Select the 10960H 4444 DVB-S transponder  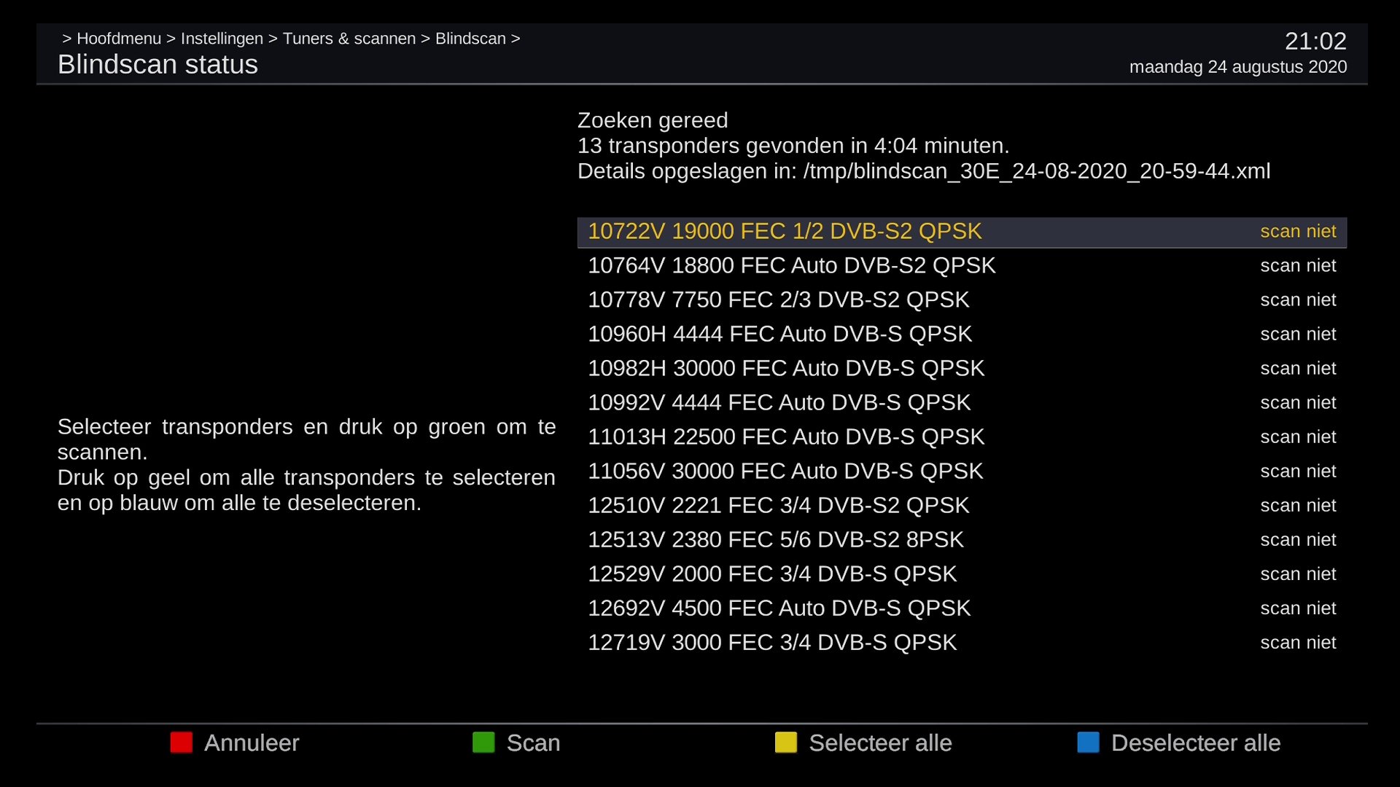point(779,334)
